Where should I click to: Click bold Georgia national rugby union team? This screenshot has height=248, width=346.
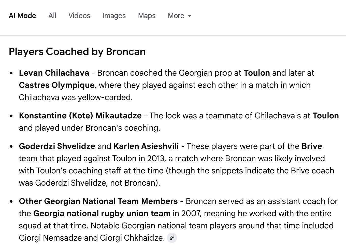click(102, 214)
